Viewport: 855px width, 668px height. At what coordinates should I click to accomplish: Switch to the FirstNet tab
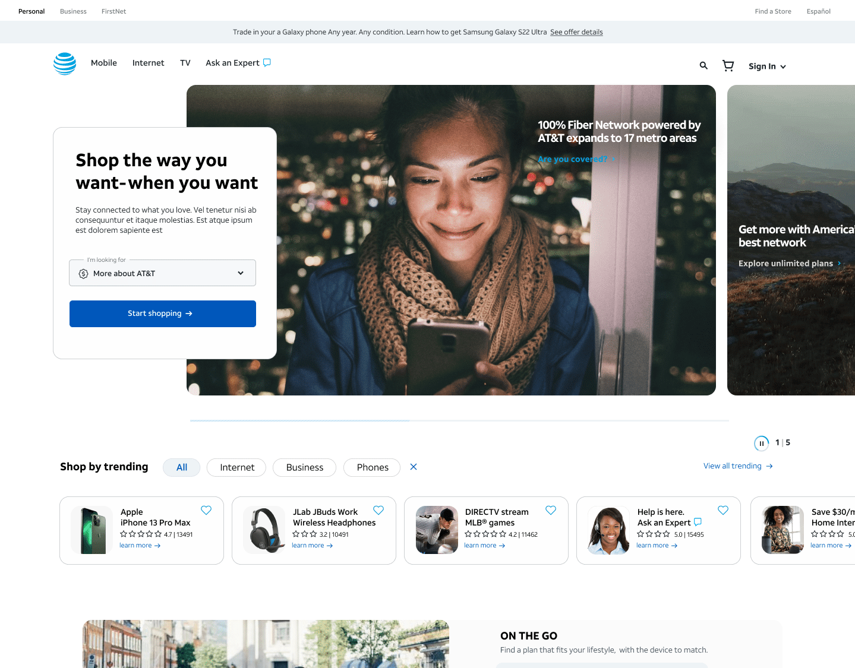(113, 11)
